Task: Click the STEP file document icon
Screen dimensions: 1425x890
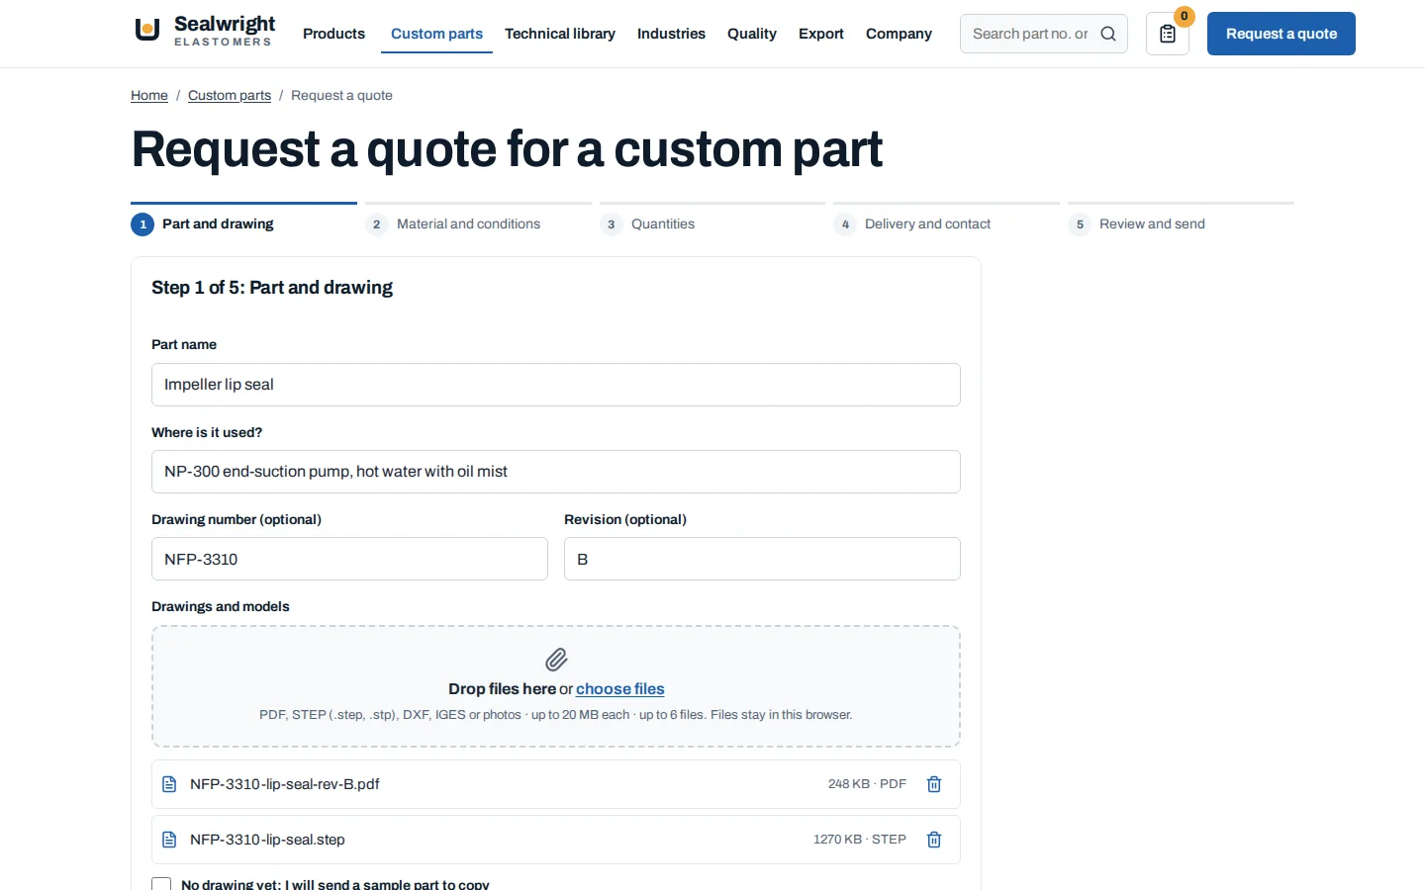Action: coord(169,840)
